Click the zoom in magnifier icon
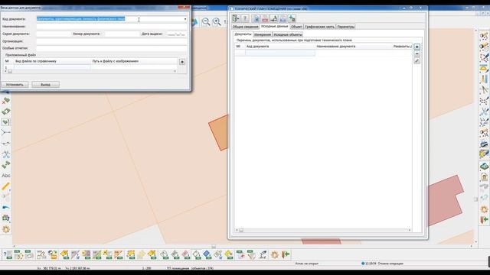490x275 pixels. (x=217, y=22)
